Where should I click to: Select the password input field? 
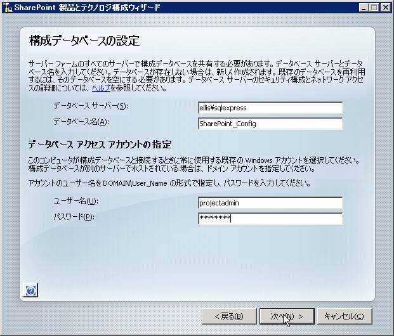point(270,219)
